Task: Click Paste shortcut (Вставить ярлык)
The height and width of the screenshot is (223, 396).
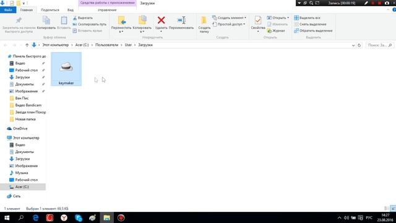Action: tap(87, 30)
